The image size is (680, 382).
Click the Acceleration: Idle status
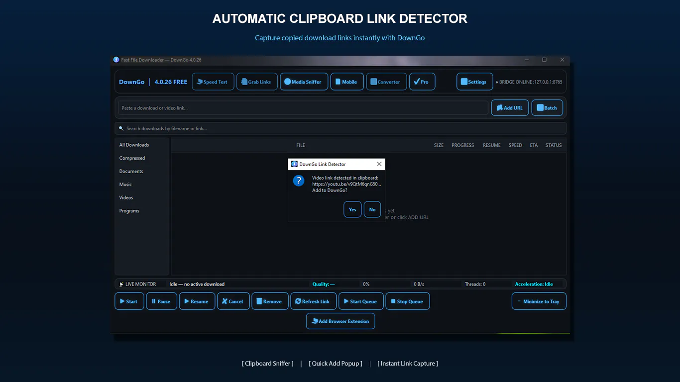pos(534,284)
